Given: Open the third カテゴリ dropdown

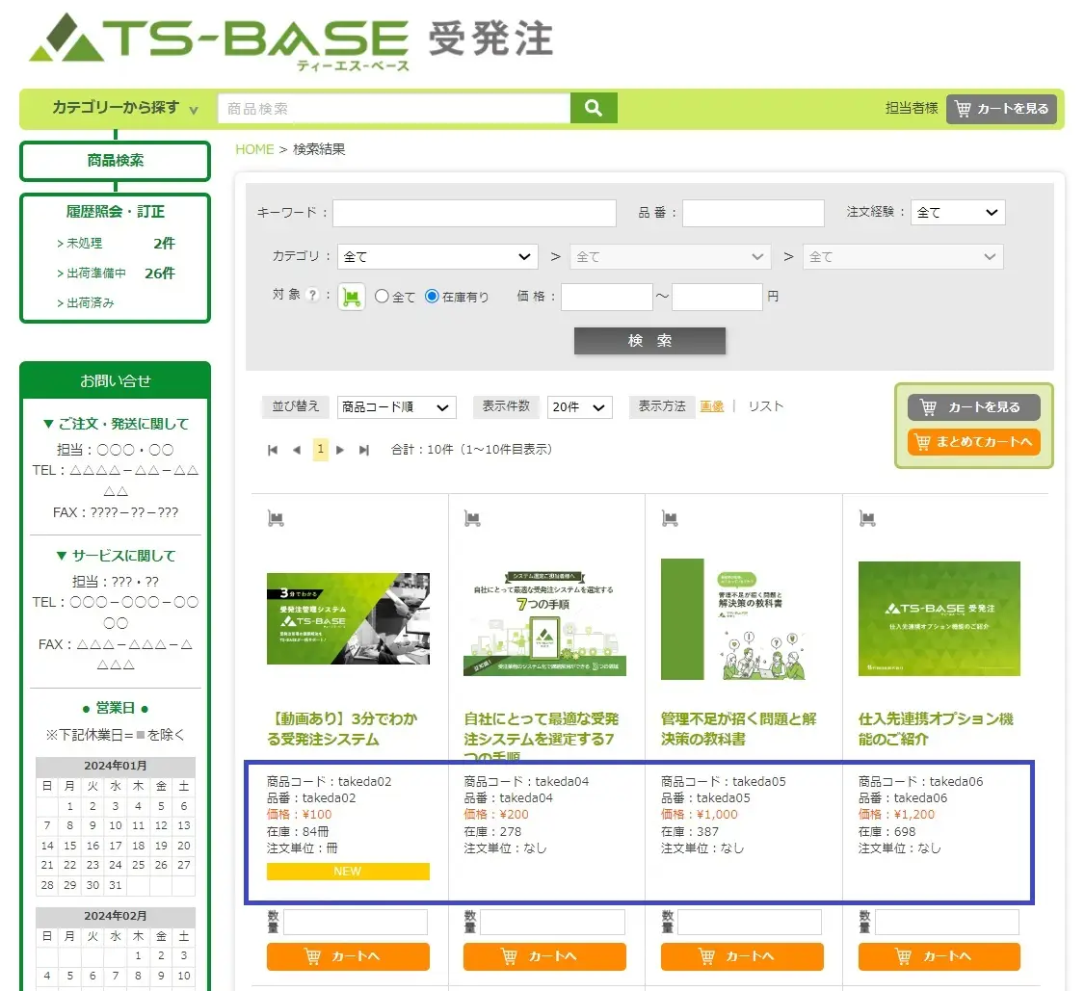Looking at the screenshot, I should click(902, 256).
